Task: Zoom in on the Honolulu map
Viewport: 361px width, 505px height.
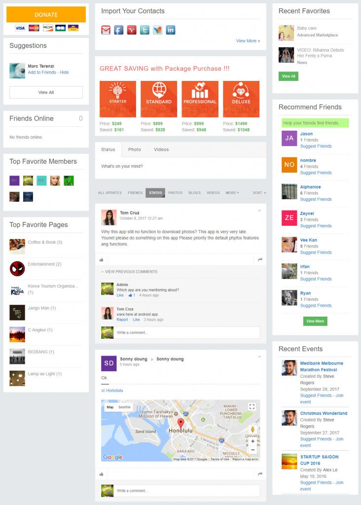Action: click(x=253, y=441)
